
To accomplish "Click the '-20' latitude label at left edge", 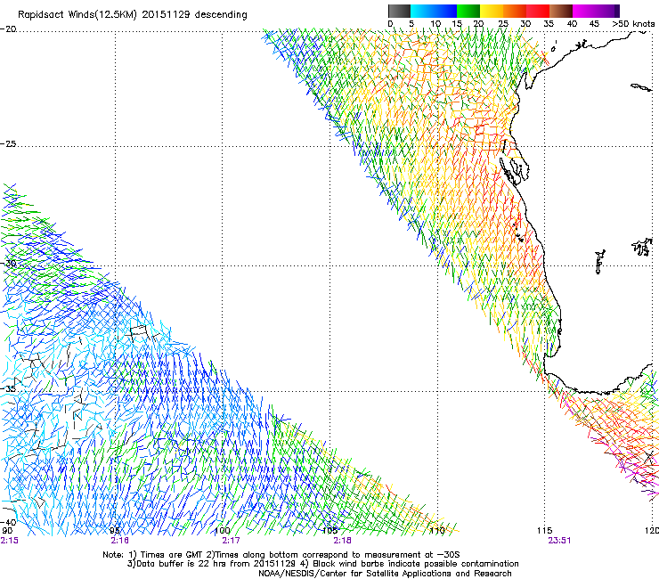I will (8, 29).
